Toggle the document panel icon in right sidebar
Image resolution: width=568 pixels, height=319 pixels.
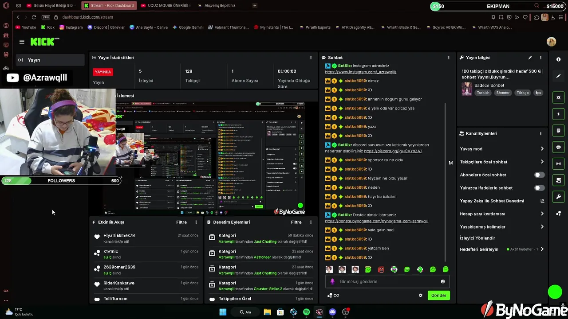558,131
